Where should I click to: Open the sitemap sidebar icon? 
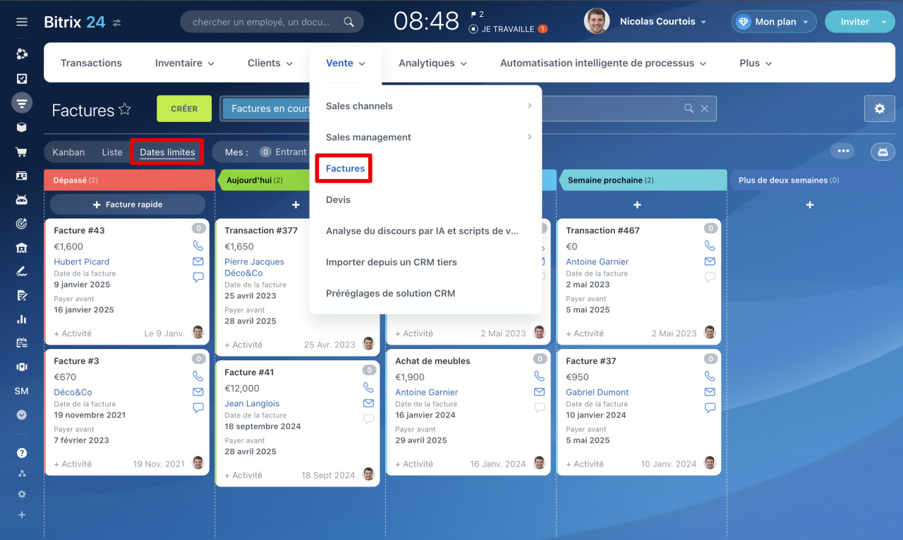[22, 473]
